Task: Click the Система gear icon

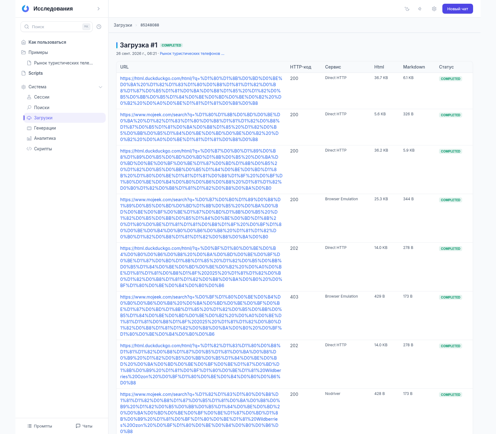Action: (x=24, y=87)
